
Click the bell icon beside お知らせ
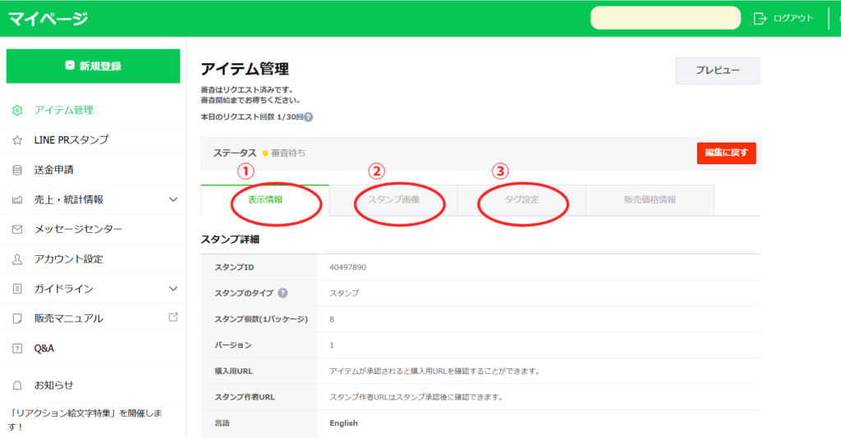click(17, 386)
